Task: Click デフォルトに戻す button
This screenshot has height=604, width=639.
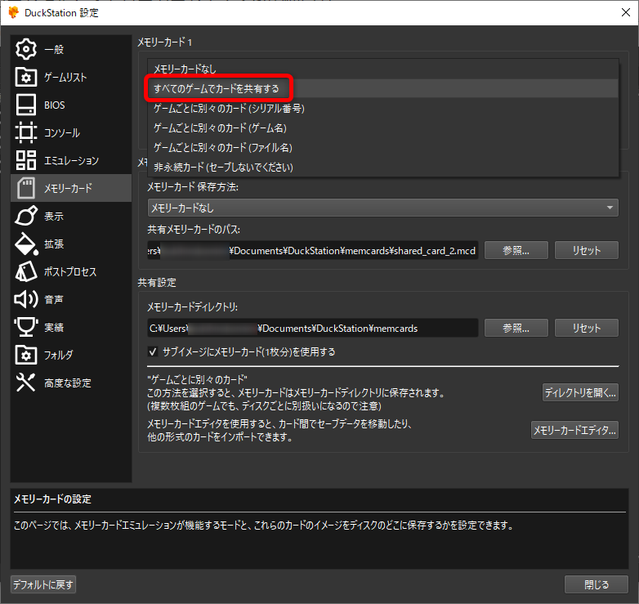Action: tap(43, 584)
